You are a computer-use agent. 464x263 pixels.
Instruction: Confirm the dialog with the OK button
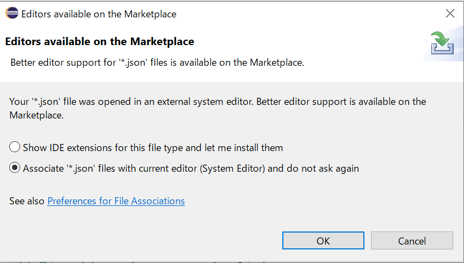323,241
